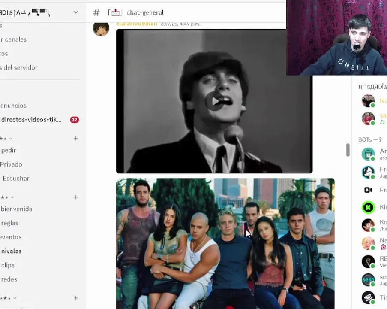Open the reglas channel
The height and width of the screenshot is (309, 387).
click(9, 223)
